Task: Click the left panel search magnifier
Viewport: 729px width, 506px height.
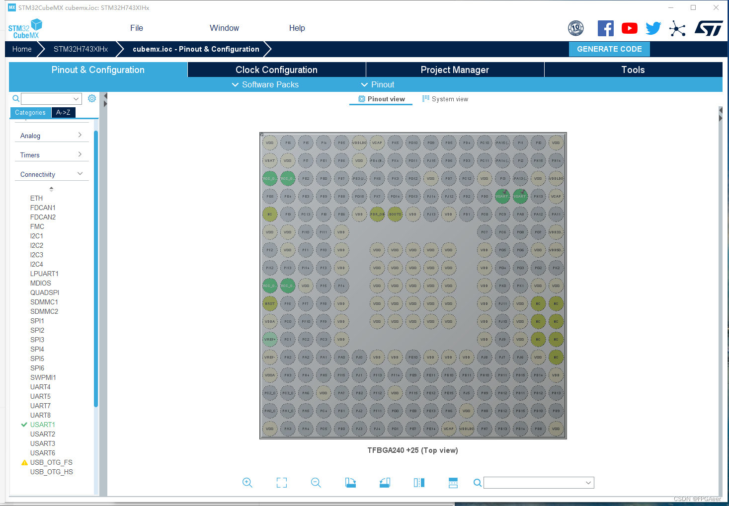Action: [16, 98]
